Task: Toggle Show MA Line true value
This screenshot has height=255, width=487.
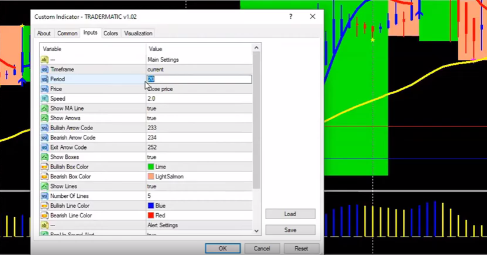Action: click(151, 108)
